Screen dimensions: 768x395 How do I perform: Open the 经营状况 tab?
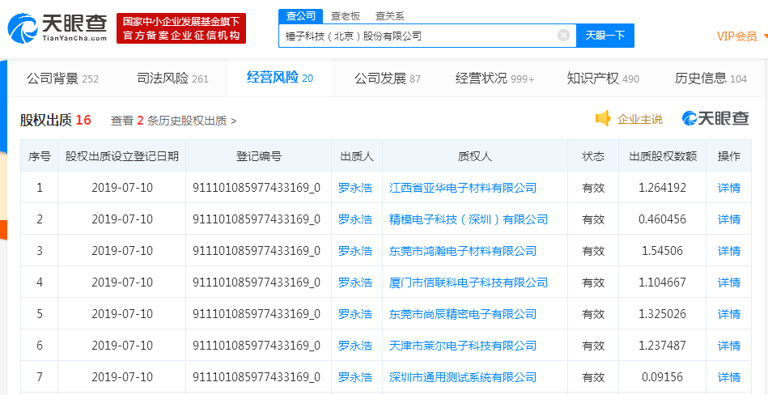494,79
